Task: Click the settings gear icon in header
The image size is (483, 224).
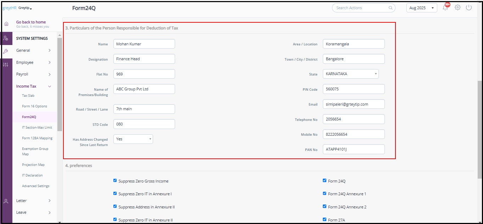Action: coord(457,7)
